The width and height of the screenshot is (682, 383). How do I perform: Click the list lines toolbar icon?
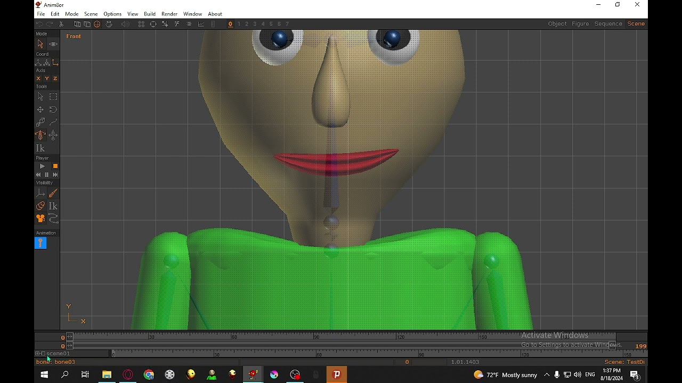point(189,24)
